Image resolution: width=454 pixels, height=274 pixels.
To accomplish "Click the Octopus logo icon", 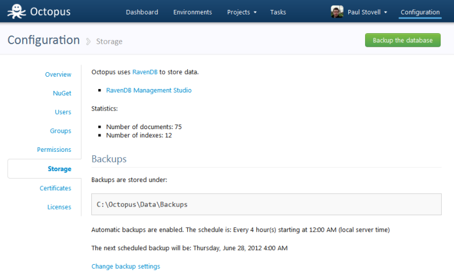I will pyautogui.click(x=16, y=12).
